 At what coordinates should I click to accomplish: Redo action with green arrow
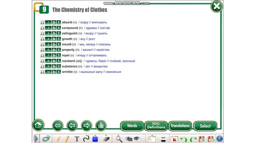(193, 139)
